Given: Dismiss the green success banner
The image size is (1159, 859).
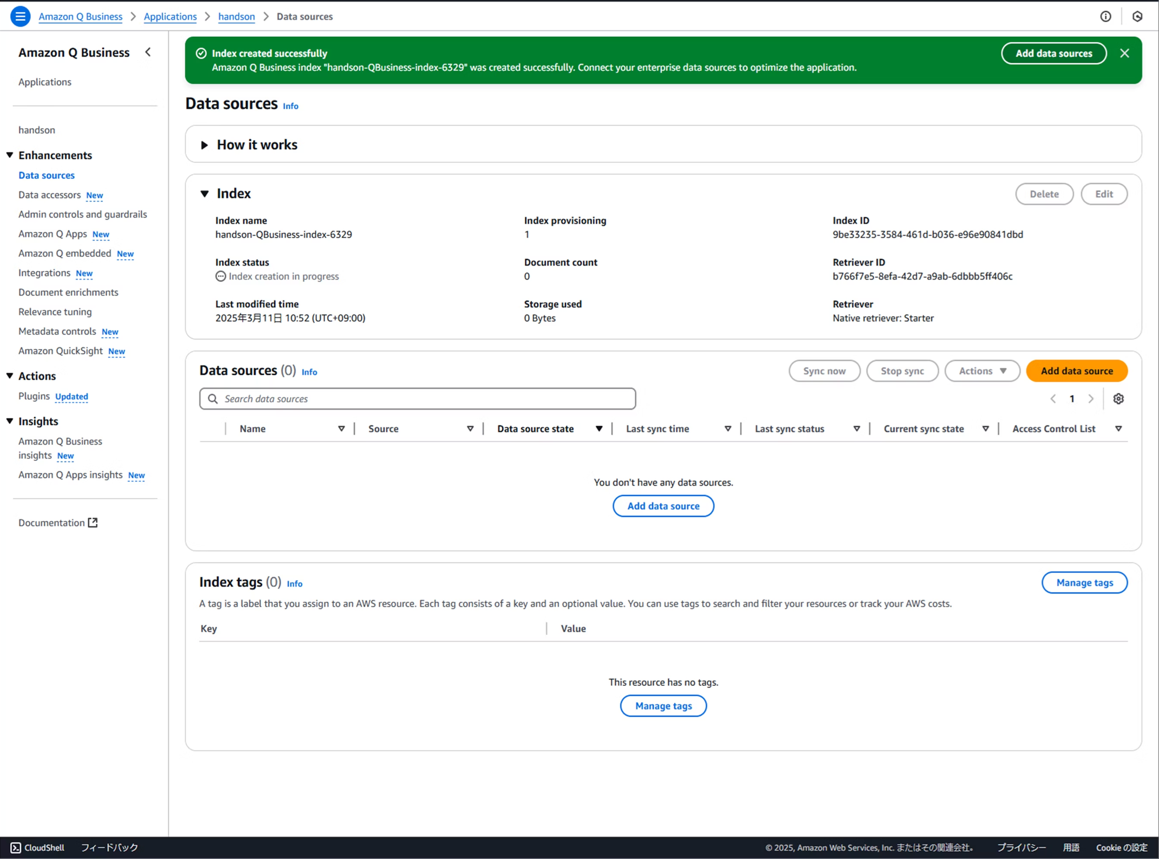Looking at the screenshot, I should tap(1124, 53).
